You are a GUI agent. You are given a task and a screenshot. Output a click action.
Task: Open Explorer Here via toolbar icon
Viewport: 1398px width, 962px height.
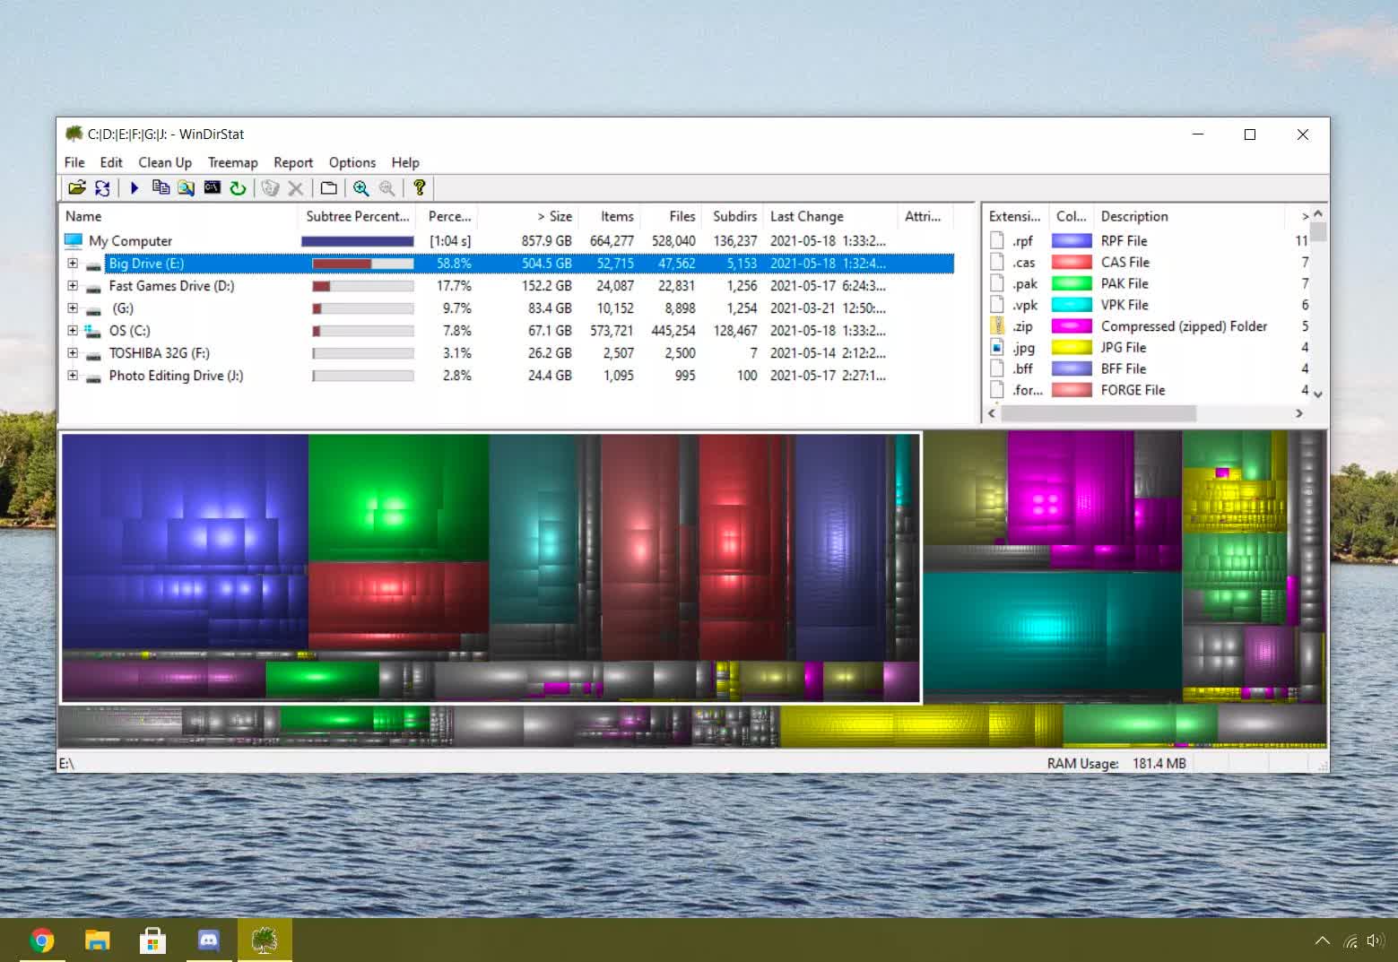click(186, 188)
